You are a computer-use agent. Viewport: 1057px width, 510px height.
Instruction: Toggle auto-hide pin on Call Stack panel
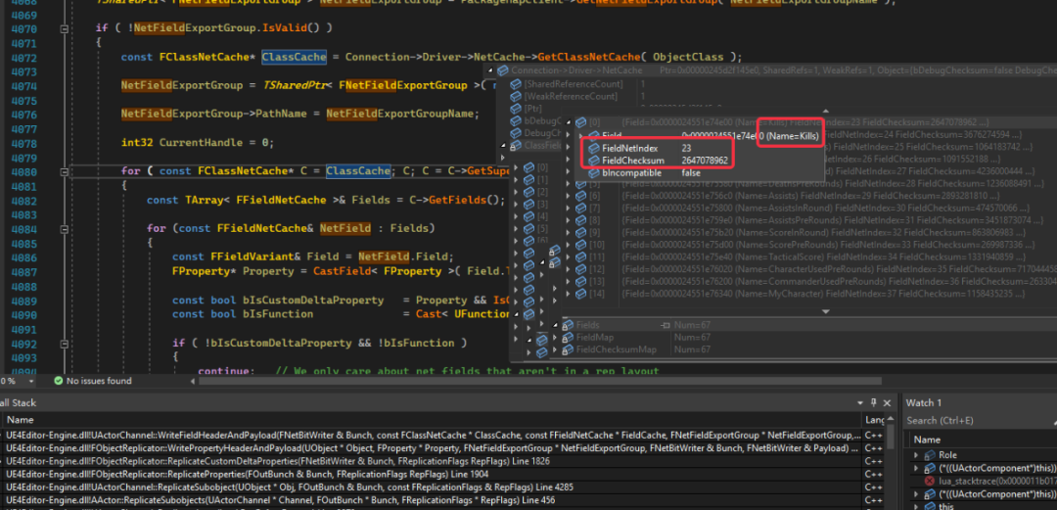coord(874,402)
